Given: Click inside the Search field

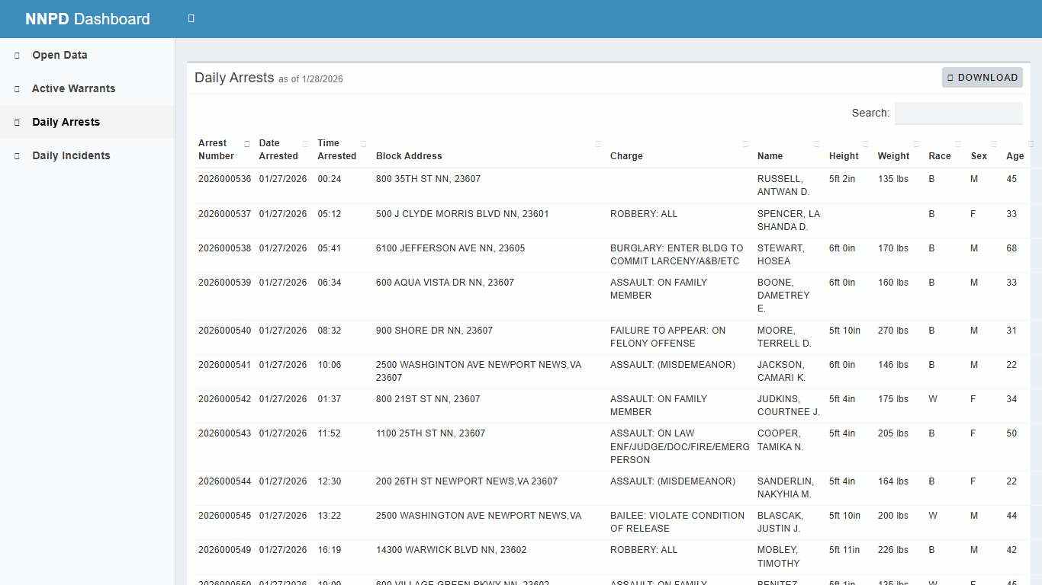Looking at the screenshot, I should 958,113.
